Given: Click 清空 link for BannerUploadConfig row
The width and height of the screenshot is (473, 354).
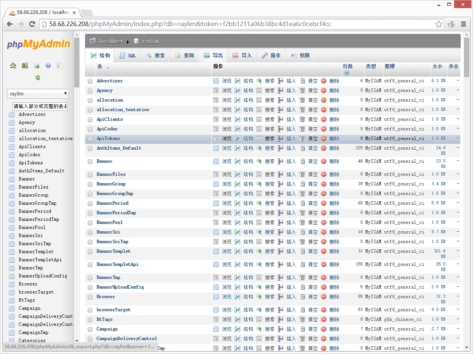Looking at the screenshot, I should pos(313,287).
